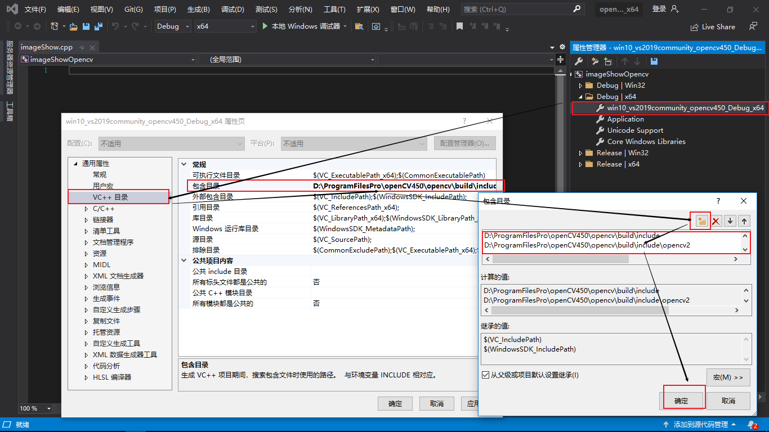Click the 宏(M) >> button
The image size is (769, 432).
(728, 377)
